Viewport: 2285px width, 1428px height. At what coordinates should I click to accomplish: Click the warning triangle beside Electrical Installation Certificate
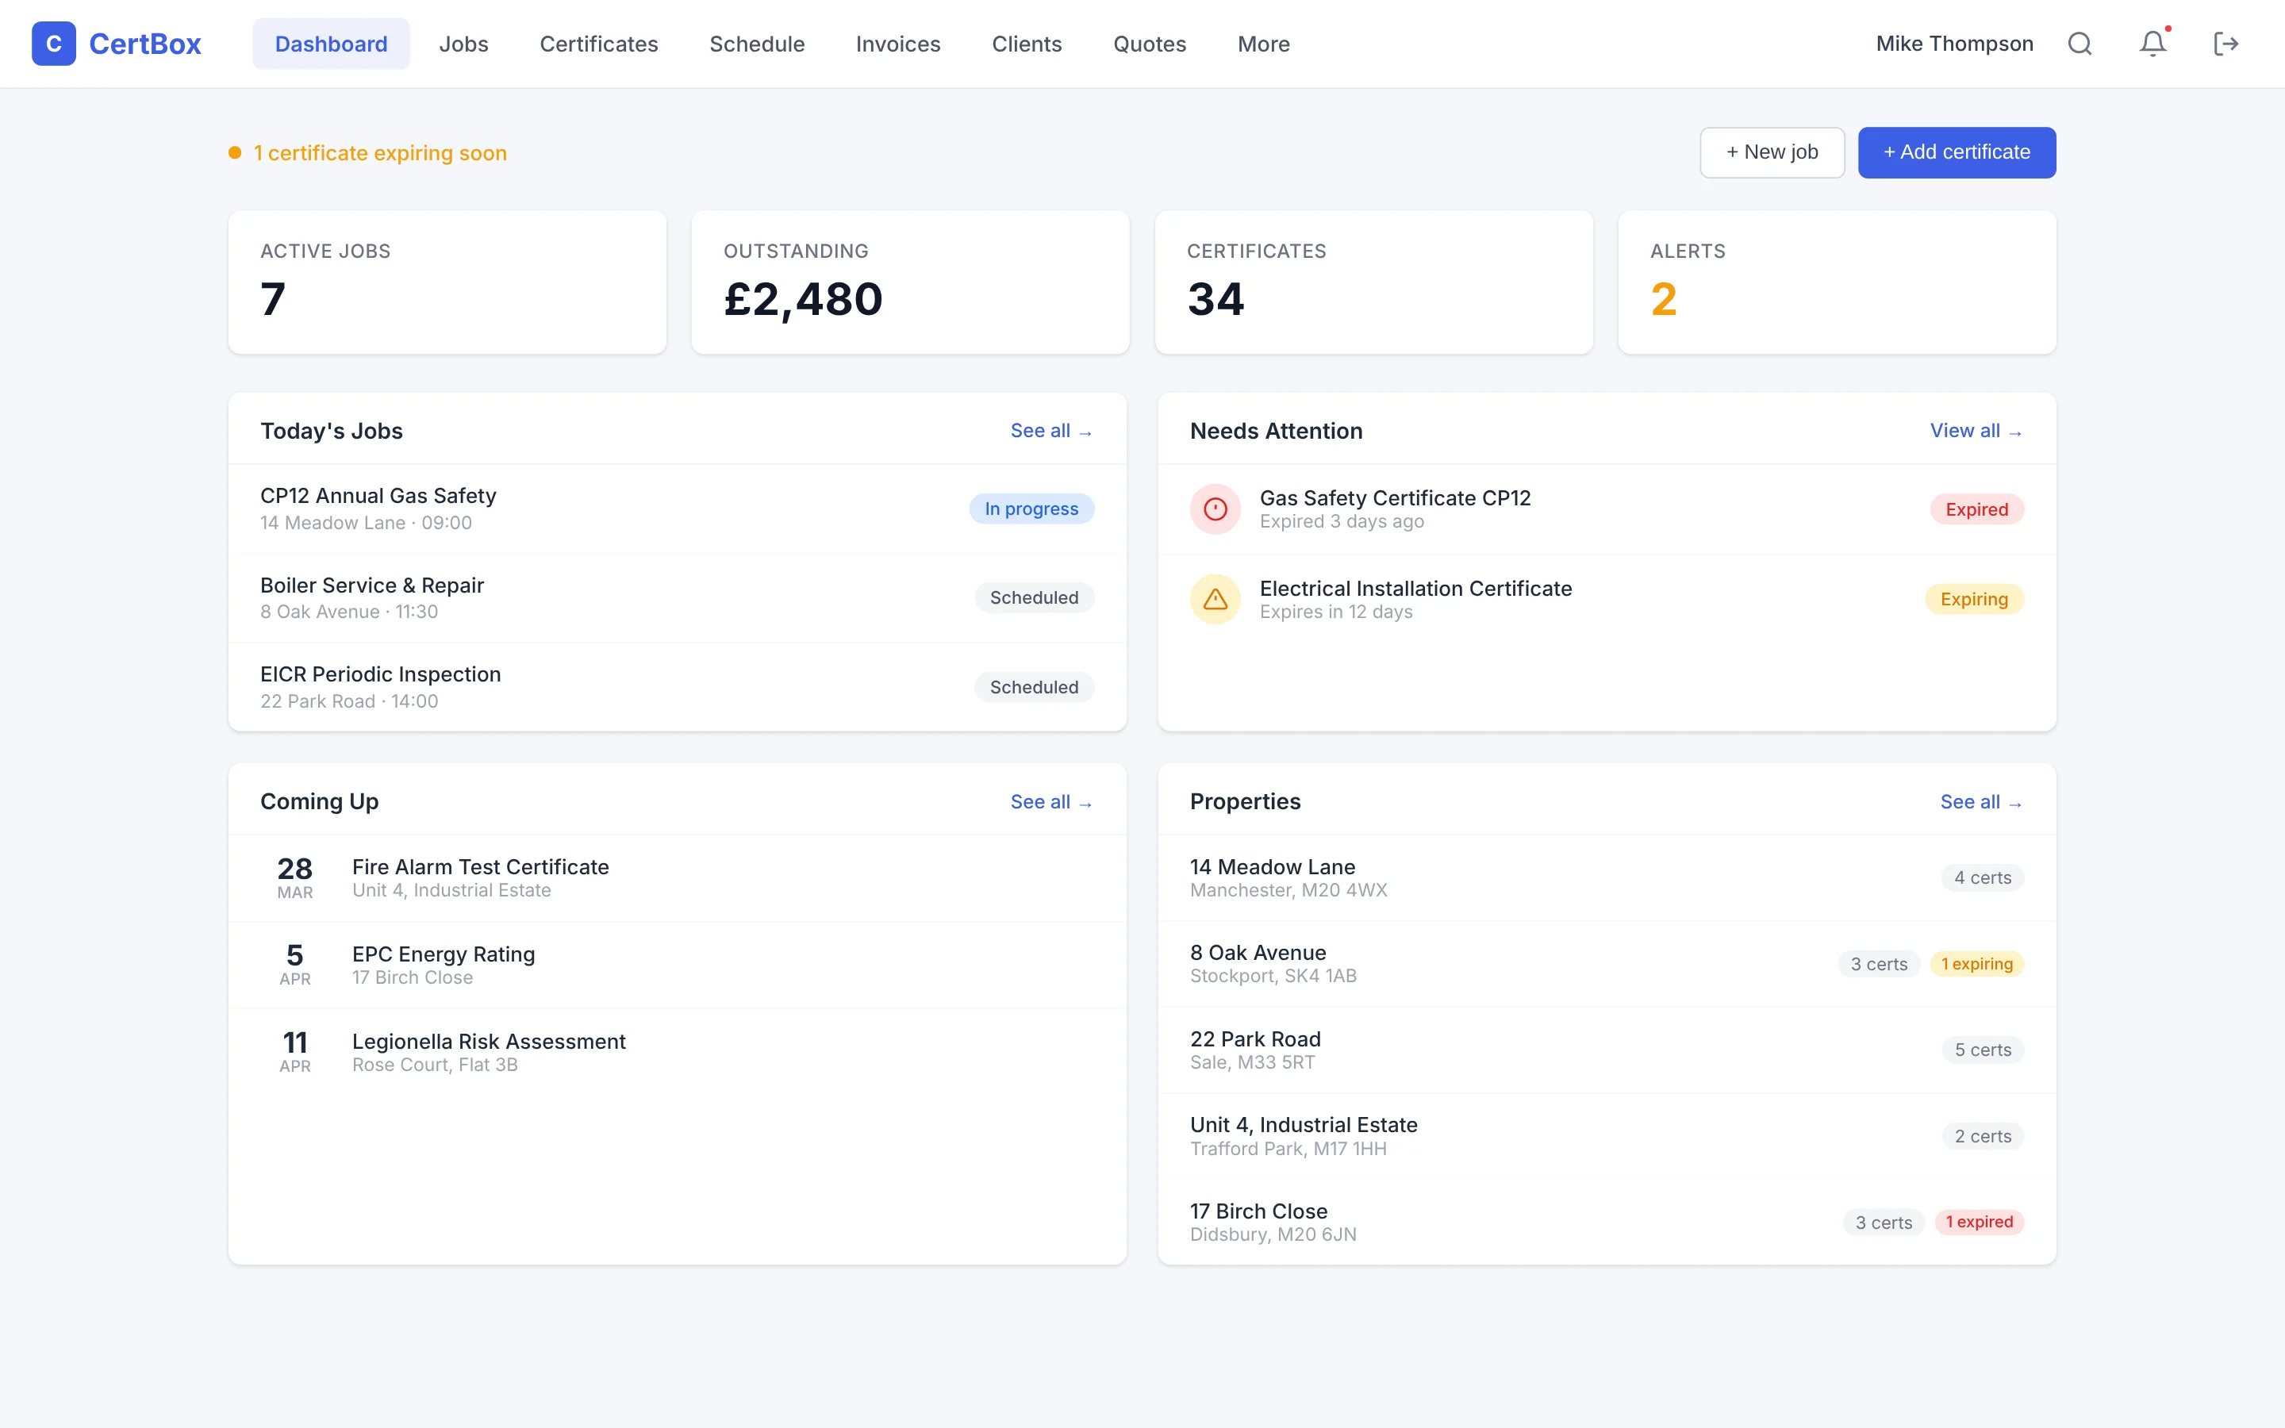[1214, 599]
